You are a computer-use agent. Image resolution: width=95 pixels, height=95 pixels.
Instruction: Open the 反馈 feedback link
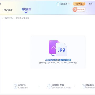91,4
